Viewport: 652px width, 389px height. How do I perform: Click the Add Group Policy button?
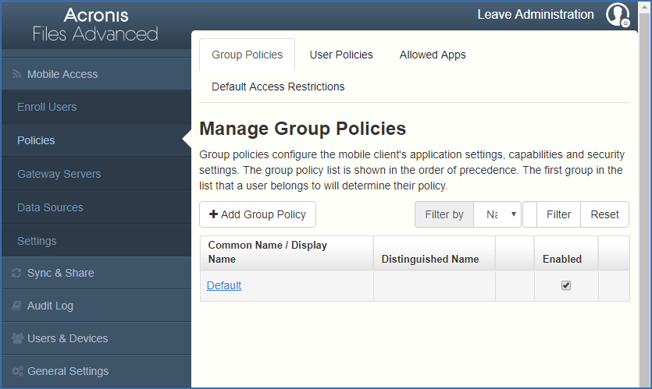tap(258, 214)
